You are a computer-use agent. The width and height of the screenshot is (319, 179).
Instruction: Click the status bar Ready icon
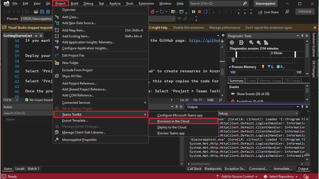point(4,177)
